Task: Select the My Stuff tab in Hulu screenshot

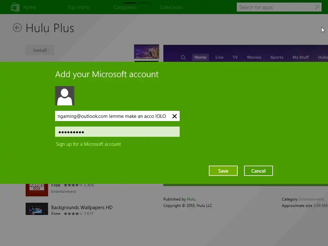Action: 300,57
